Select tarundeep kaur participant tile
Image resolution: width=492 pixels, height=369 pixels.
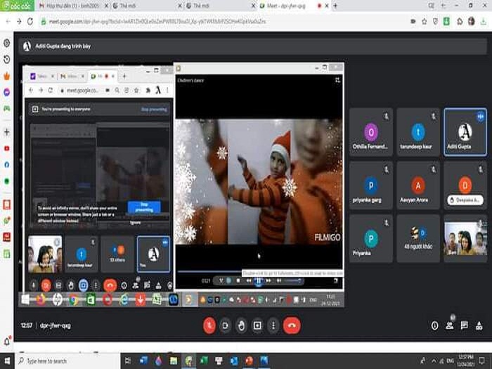point(418,132)
